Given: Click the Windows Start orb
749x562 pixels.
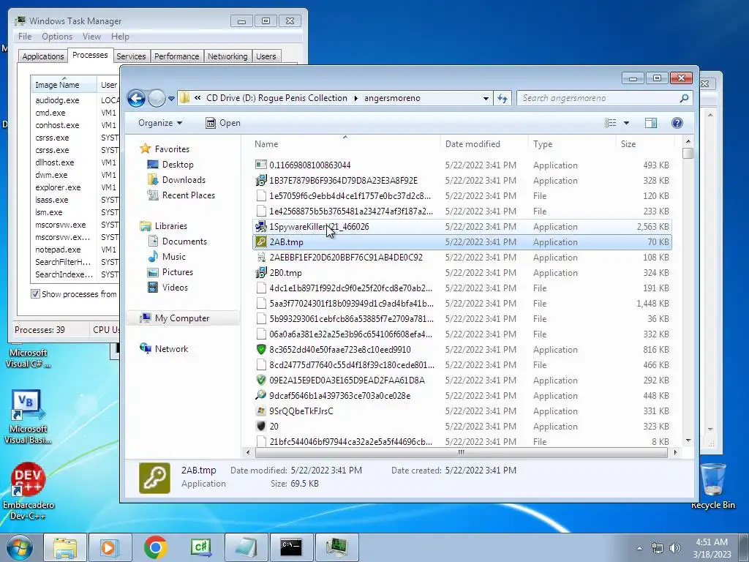Looking at the screenshot, I should [20, 547].
